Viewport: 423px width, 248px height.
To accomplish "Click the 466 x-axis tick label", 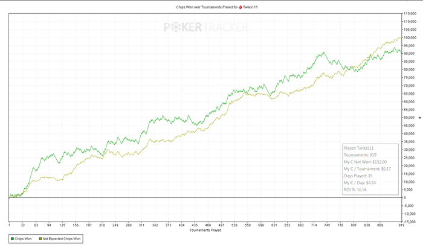I will (208, 225).
